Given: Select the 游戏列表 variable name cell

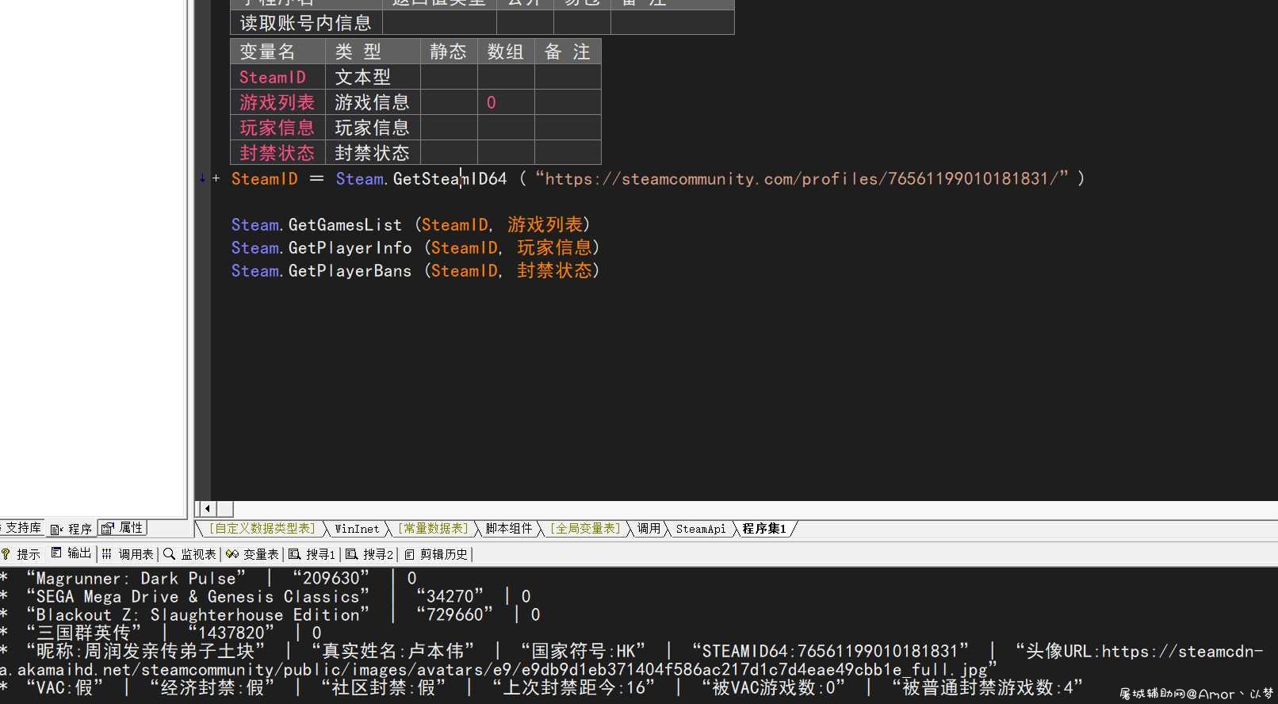Looking at the screenshot, I should 277,102.
